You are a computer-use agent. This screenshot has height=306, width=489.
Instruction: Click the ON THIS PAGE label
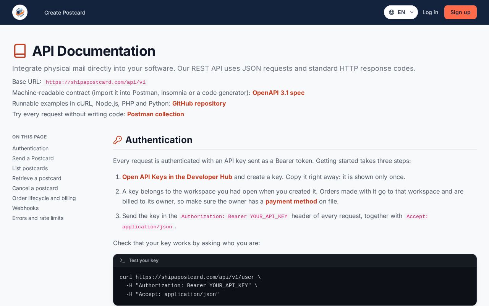click(x=29, y=137)
